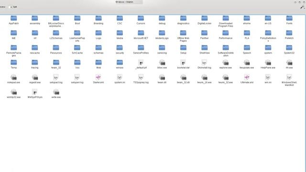This screenshot has height=172, width=306.
Task: Select the Vss folder icon
Action: click(x=77, y=63)
